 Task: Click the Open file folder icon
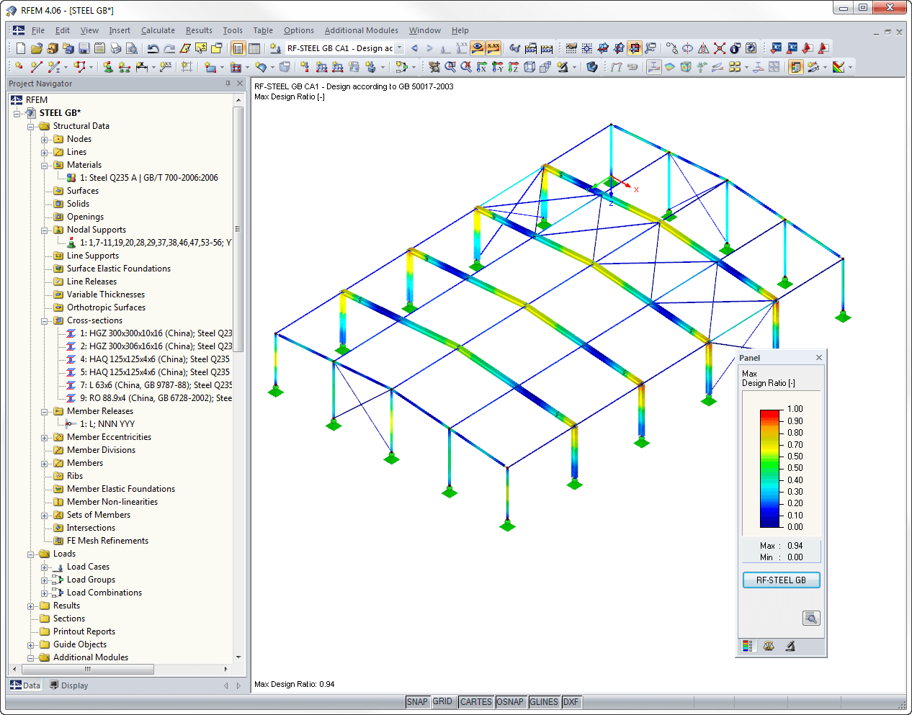(x=37, y=48)
